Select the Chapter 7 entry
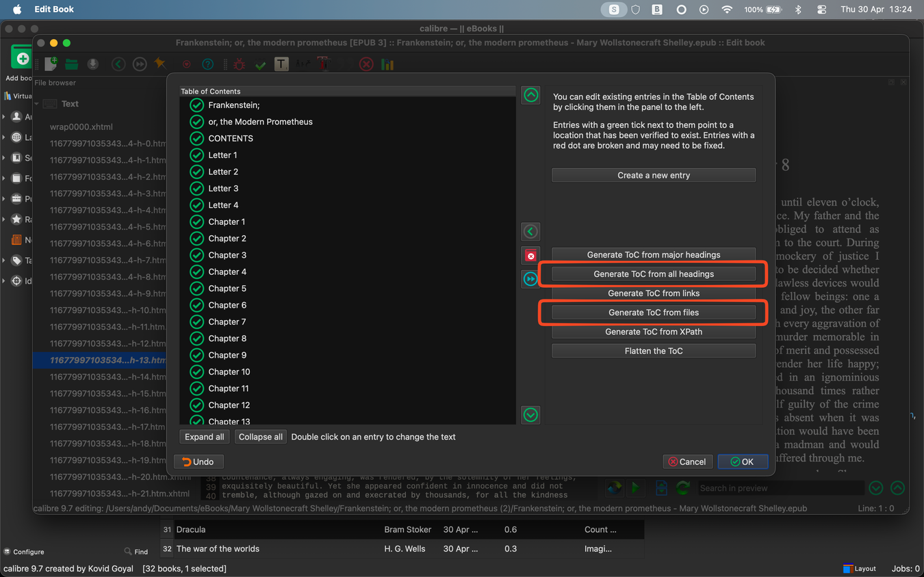Image resolution: width=924 pixels, height=577 pixels. tap(227, 322)
